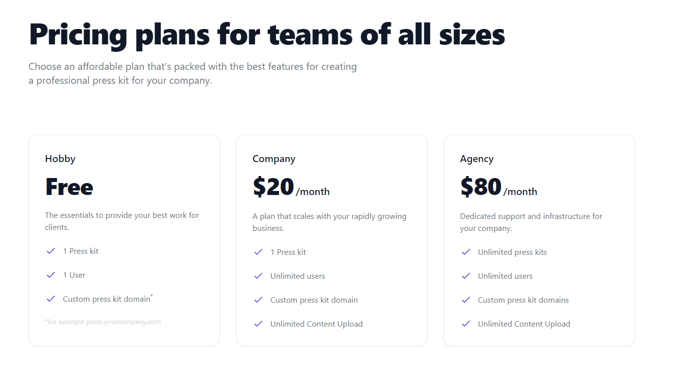Viewport: 677px width, 368px height.
Task: Click the checkmark beside Company's Unlimited Content Upload
Action: [x=258, y=324]
